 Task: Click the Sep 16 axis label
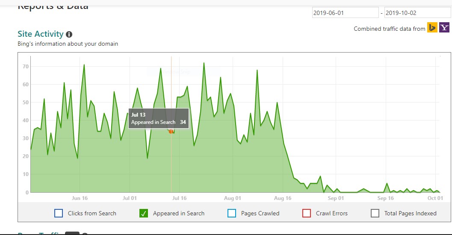click(x=385, y=198)
